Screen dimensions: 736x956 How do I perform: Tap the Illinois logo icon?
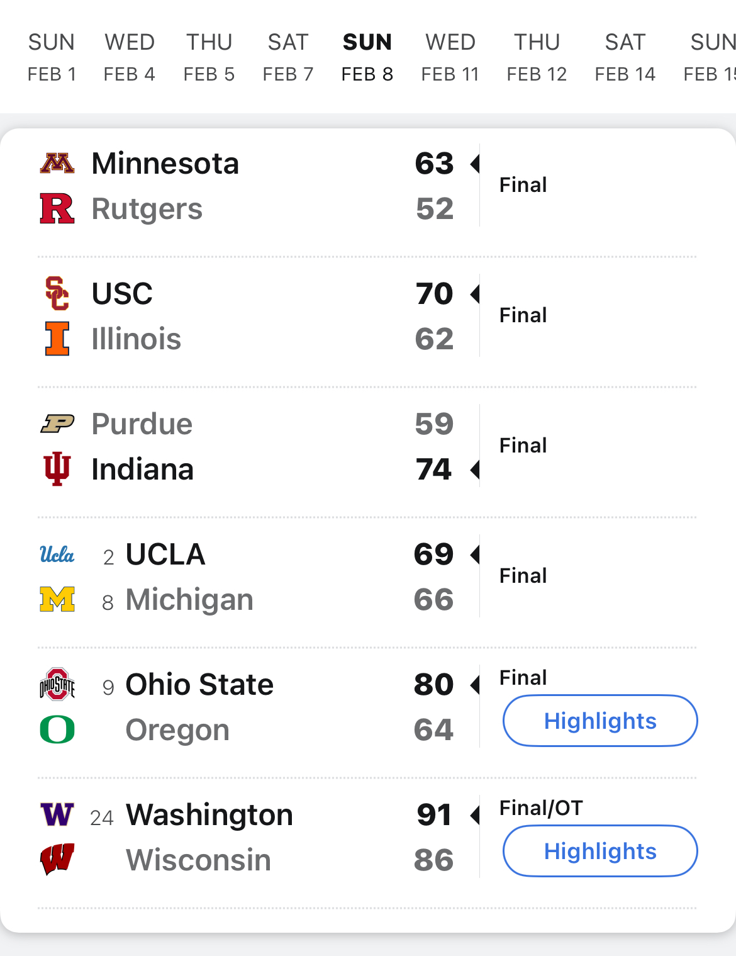click(x=57, y=339)
